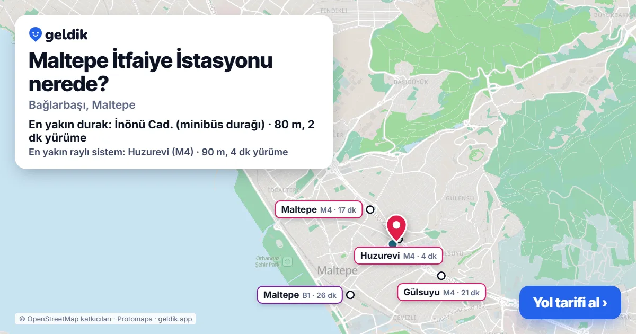This screenshot has width=636, height=334.
Task: Click the red location pin marker
Action: pos(396,227)
